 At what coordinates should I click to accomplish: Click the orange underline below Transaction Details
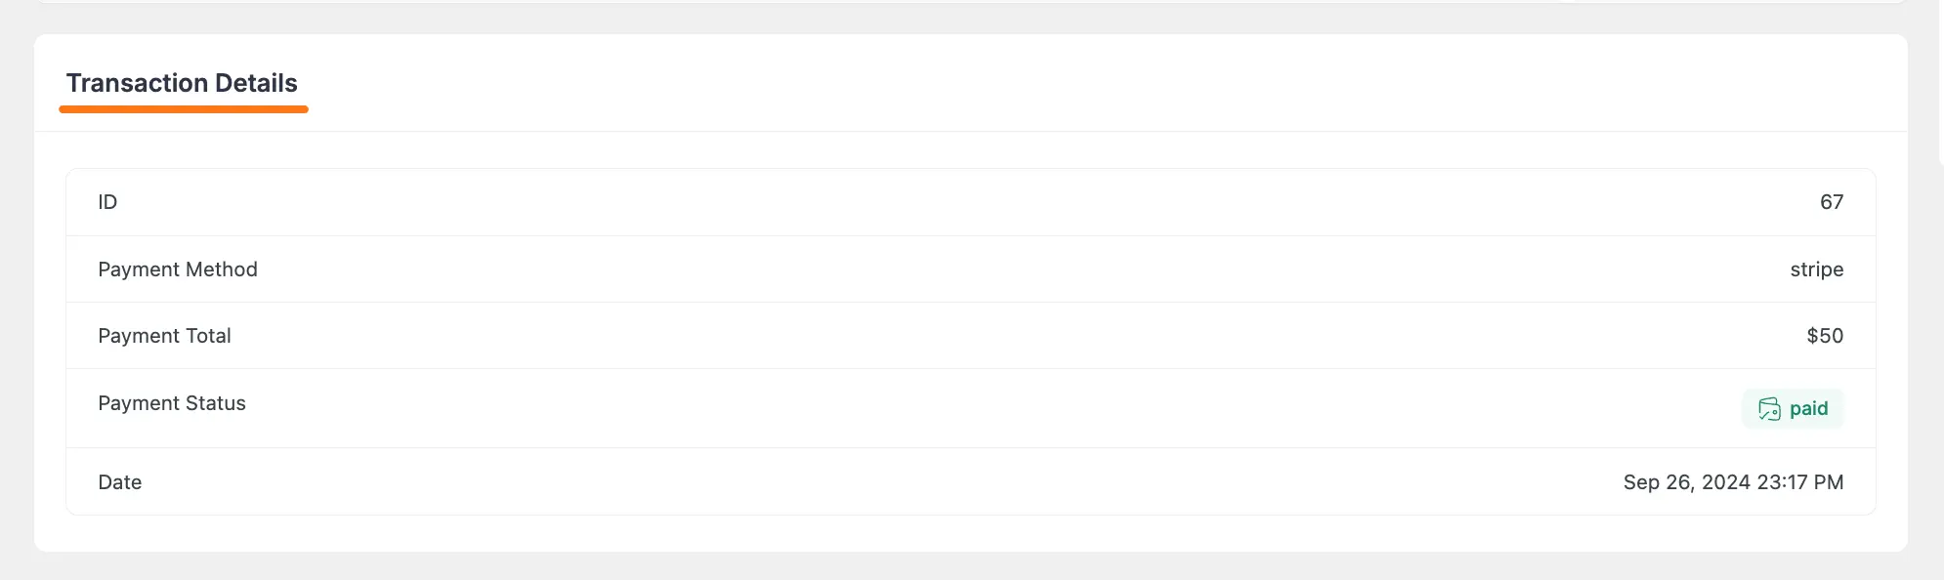point(184,109)
